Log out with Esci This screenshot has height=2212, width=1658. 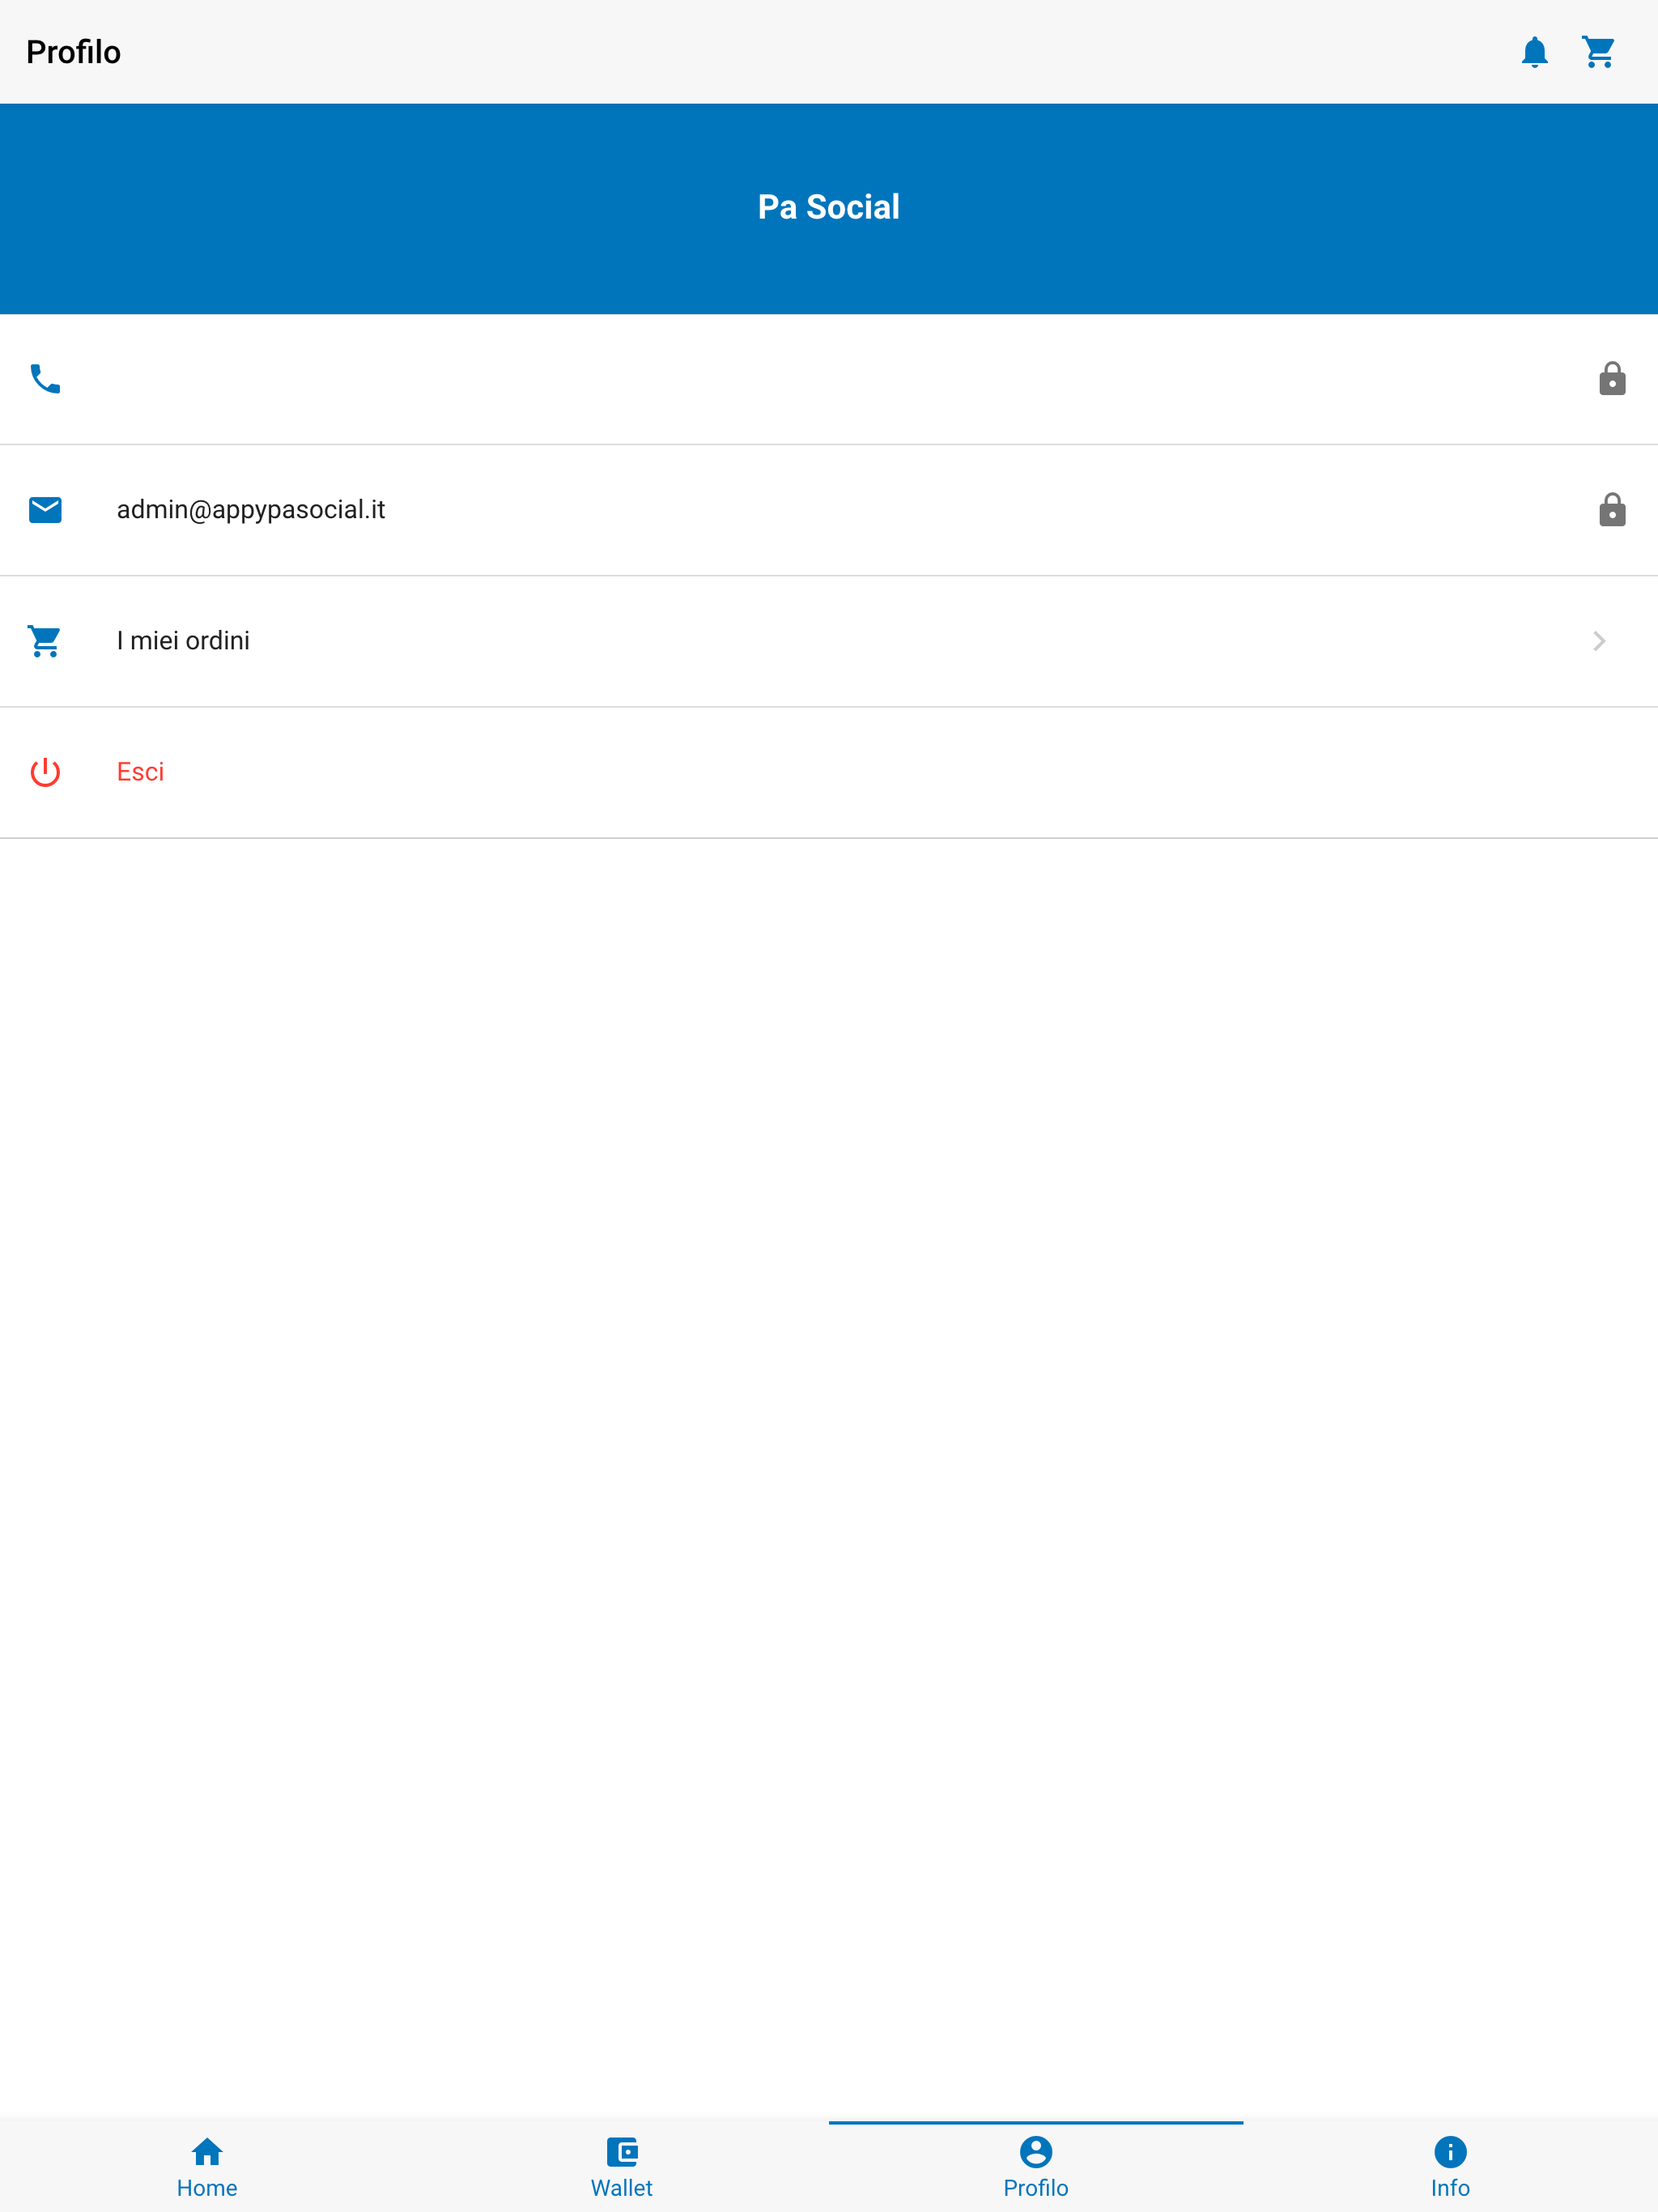[829, 772]
